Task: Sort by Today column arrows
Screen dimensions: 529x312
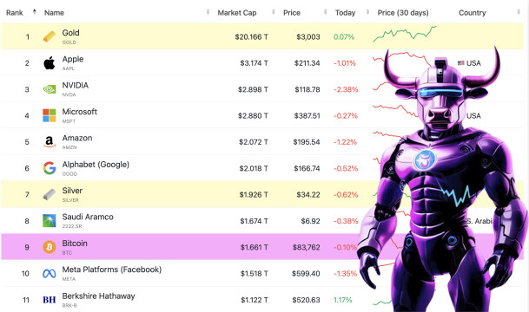Action: [x=367, y=12]
